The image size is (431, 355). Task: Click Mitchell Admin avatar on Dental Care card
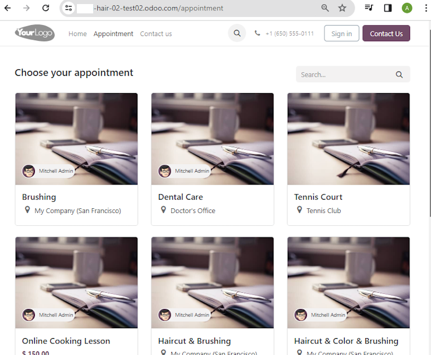tap(165, 171)
